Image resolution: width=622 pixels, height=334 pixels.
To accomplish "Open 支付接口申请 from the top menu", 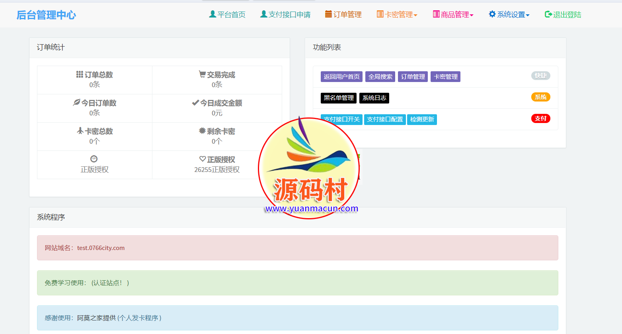I will (289, 15).
